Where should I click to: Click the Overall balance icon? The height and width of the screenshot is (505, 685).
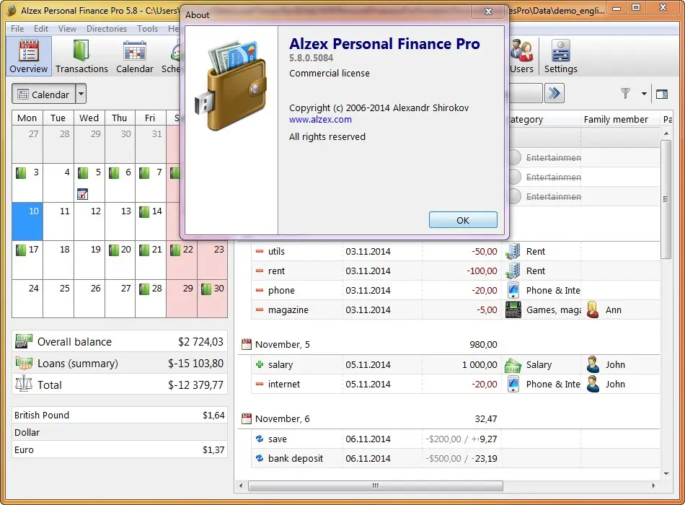coord(24,341)
